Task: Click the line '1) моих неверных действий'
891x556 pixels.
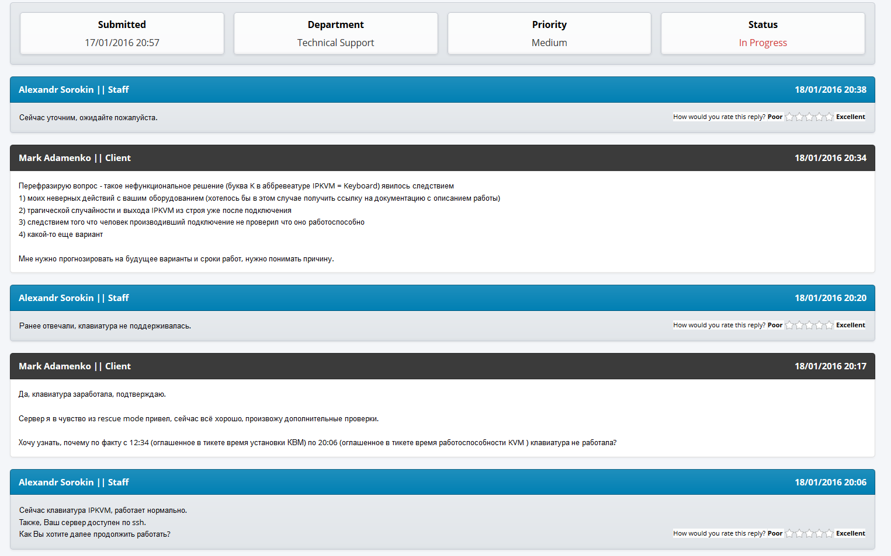Action: (259, 198)
